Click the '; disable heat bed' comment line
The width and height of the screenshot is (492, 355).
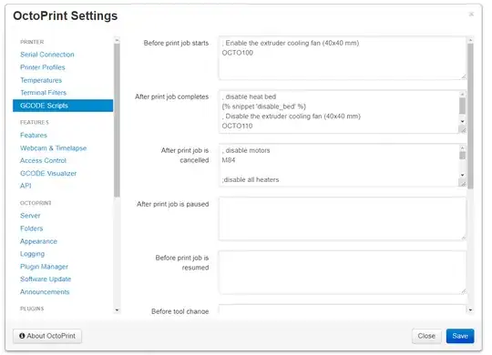click(249, 96)
